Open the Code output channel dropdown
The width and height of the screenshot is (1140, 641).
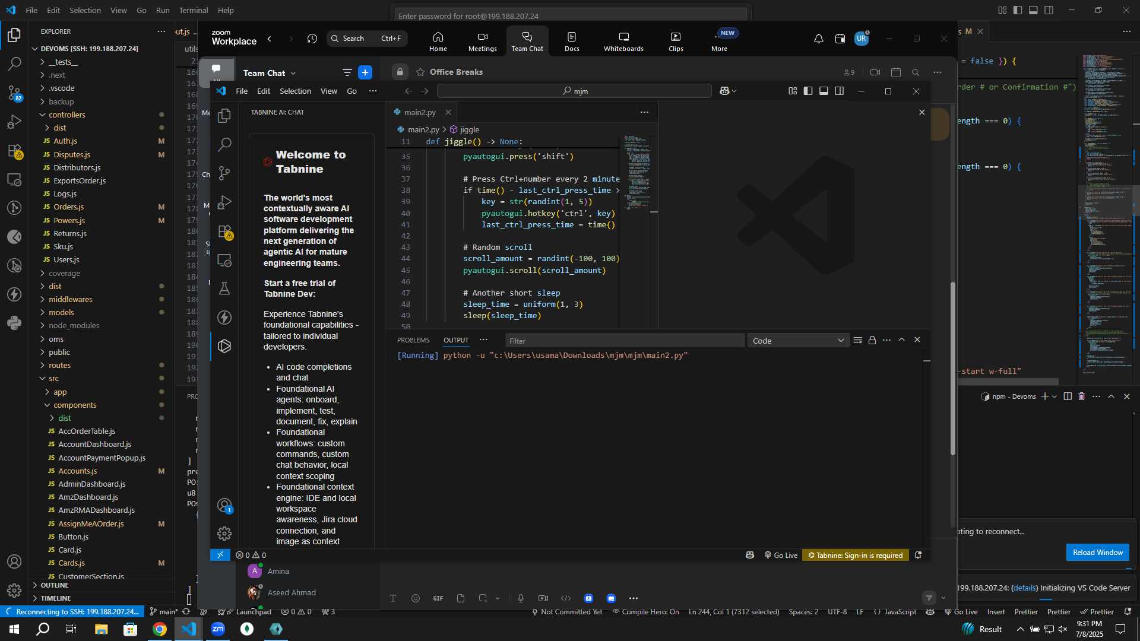(x=797, y=341)
